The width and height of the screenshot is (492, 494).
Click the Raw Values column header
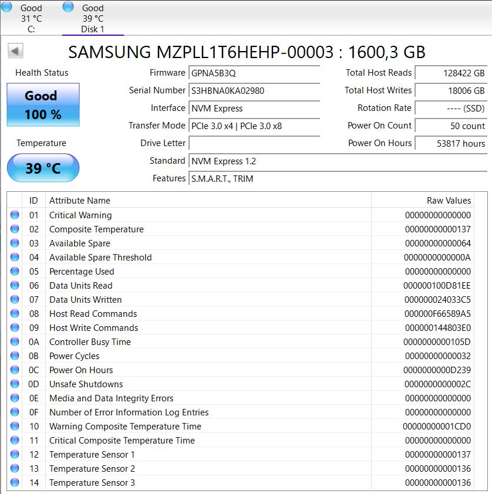[449, 201]
